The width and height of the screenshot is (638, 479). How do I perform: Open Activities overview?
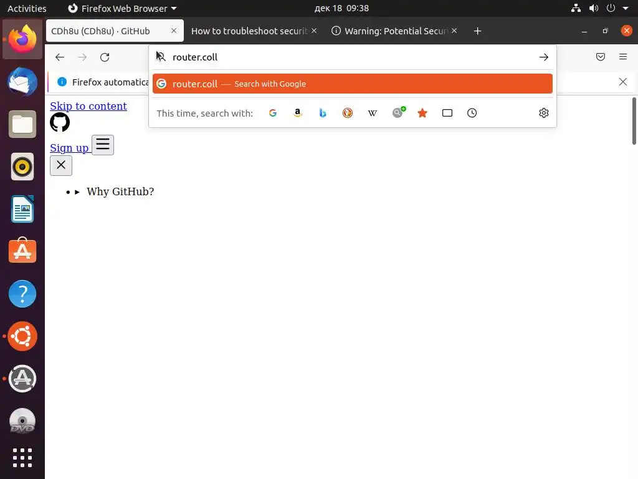point(27,8)
